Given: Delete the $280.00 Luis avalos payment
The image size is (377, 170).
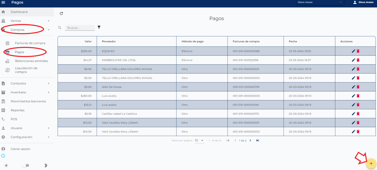Looking at the screenshot, I should pyautogui.click(x=358, y=96).
